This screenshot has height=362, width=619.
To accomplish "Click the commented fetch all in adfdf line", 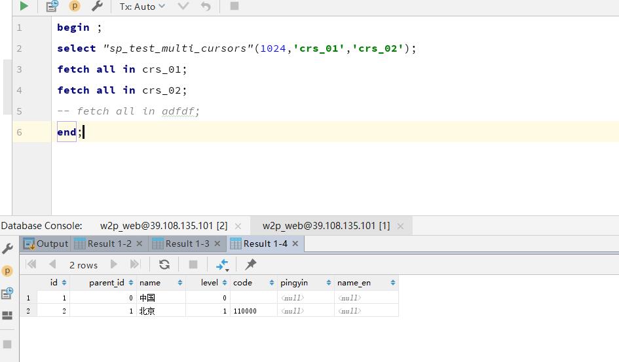I will click(x=128, y=111).
